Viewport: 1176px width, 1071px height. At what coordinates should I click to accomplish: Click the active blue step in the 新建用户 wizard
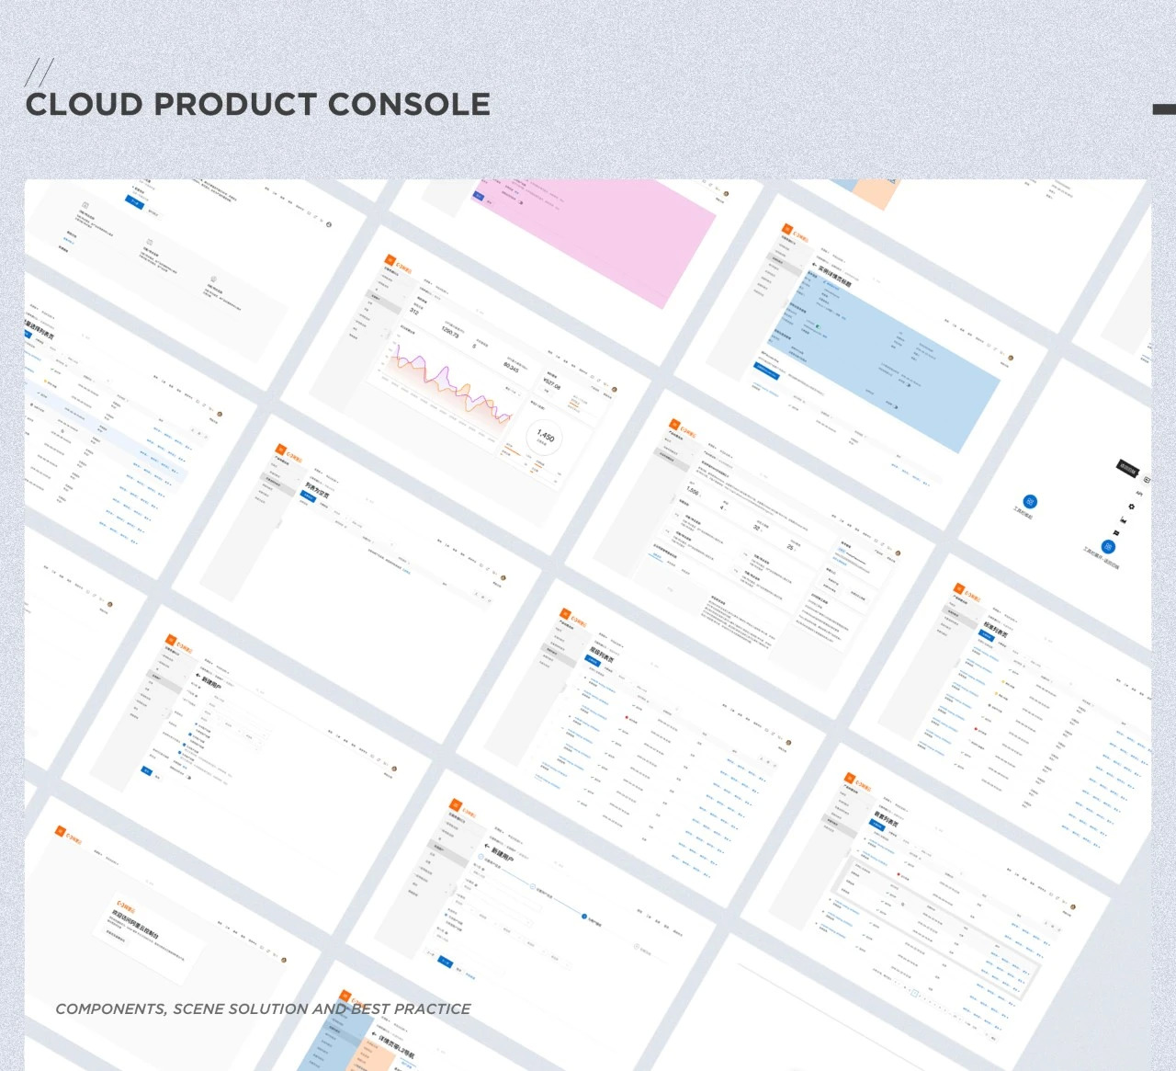[x=583, y=916]
